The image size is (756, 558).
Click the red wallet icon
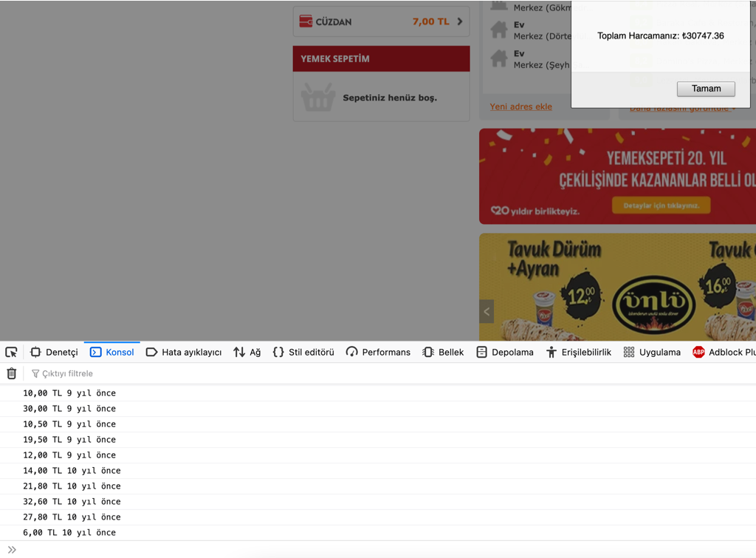306,21
